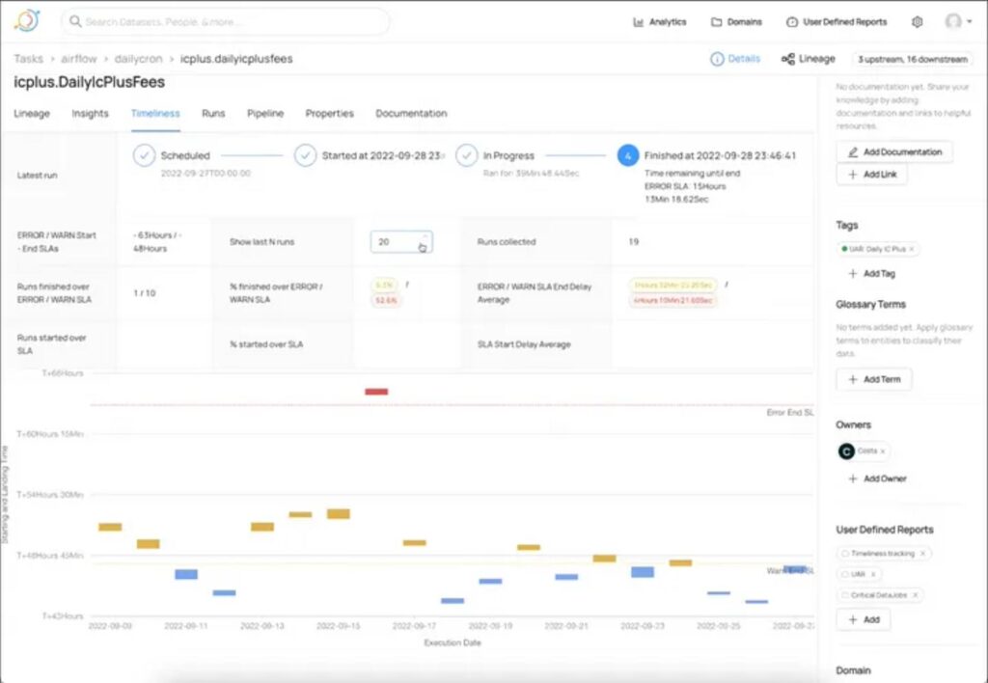Click the yellow 6.3% finished-over badge
Screen dimensions: 988x683
coord(384,285)
